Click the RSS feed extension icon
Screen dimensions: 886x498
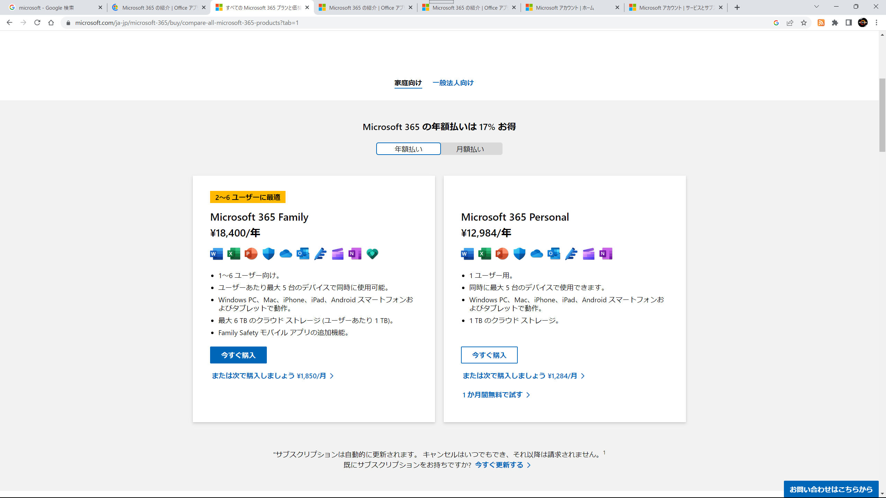pyautogui.click(x=821, y=23)
